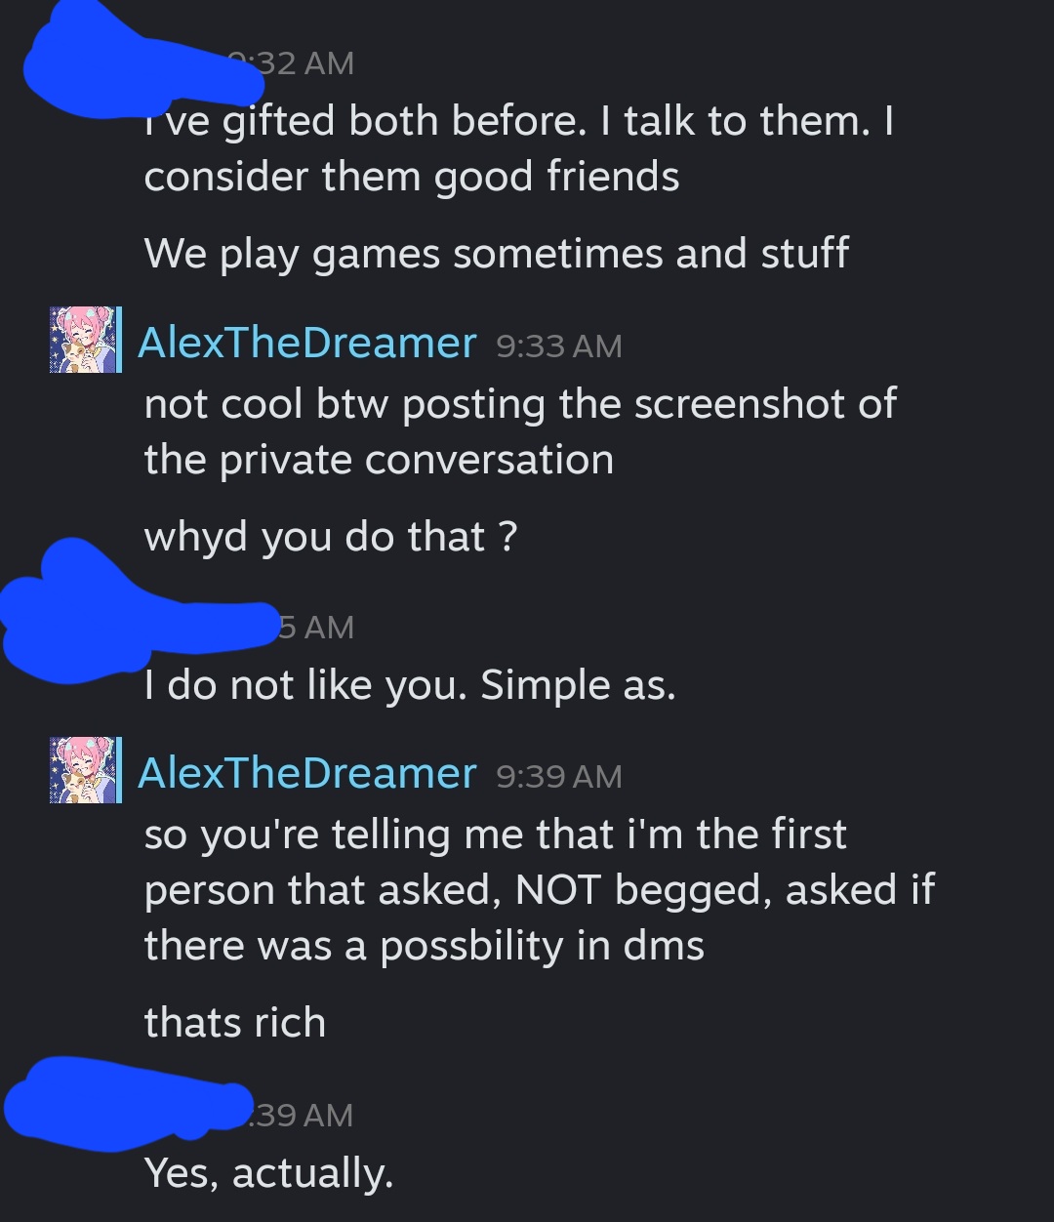Click AlexTheDreamer username at 9:33 AM

pyautogui.click(x=307, y=343)
